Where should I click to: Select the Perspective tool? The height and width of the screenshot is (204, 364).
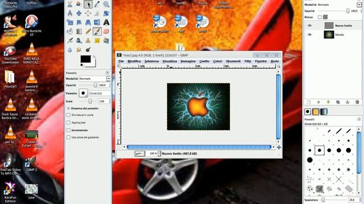click(x=88, y=22)
